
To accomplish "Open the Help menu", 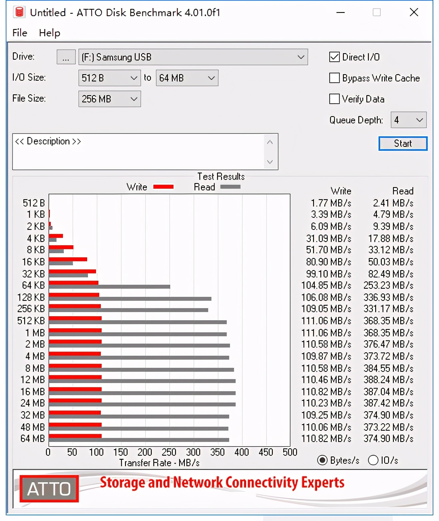I will pos(50,33).
